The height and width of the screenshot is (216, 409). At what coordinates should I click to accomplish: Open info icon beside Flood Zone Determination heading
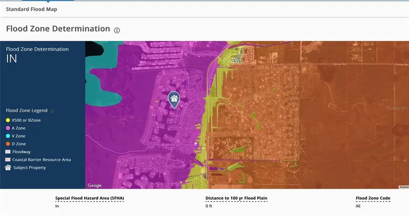coord(117,30)
